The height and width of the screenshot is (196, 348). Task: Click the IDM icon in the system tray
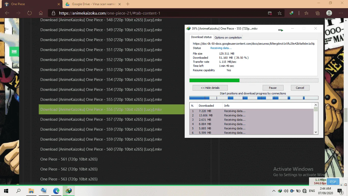point(280,191)
